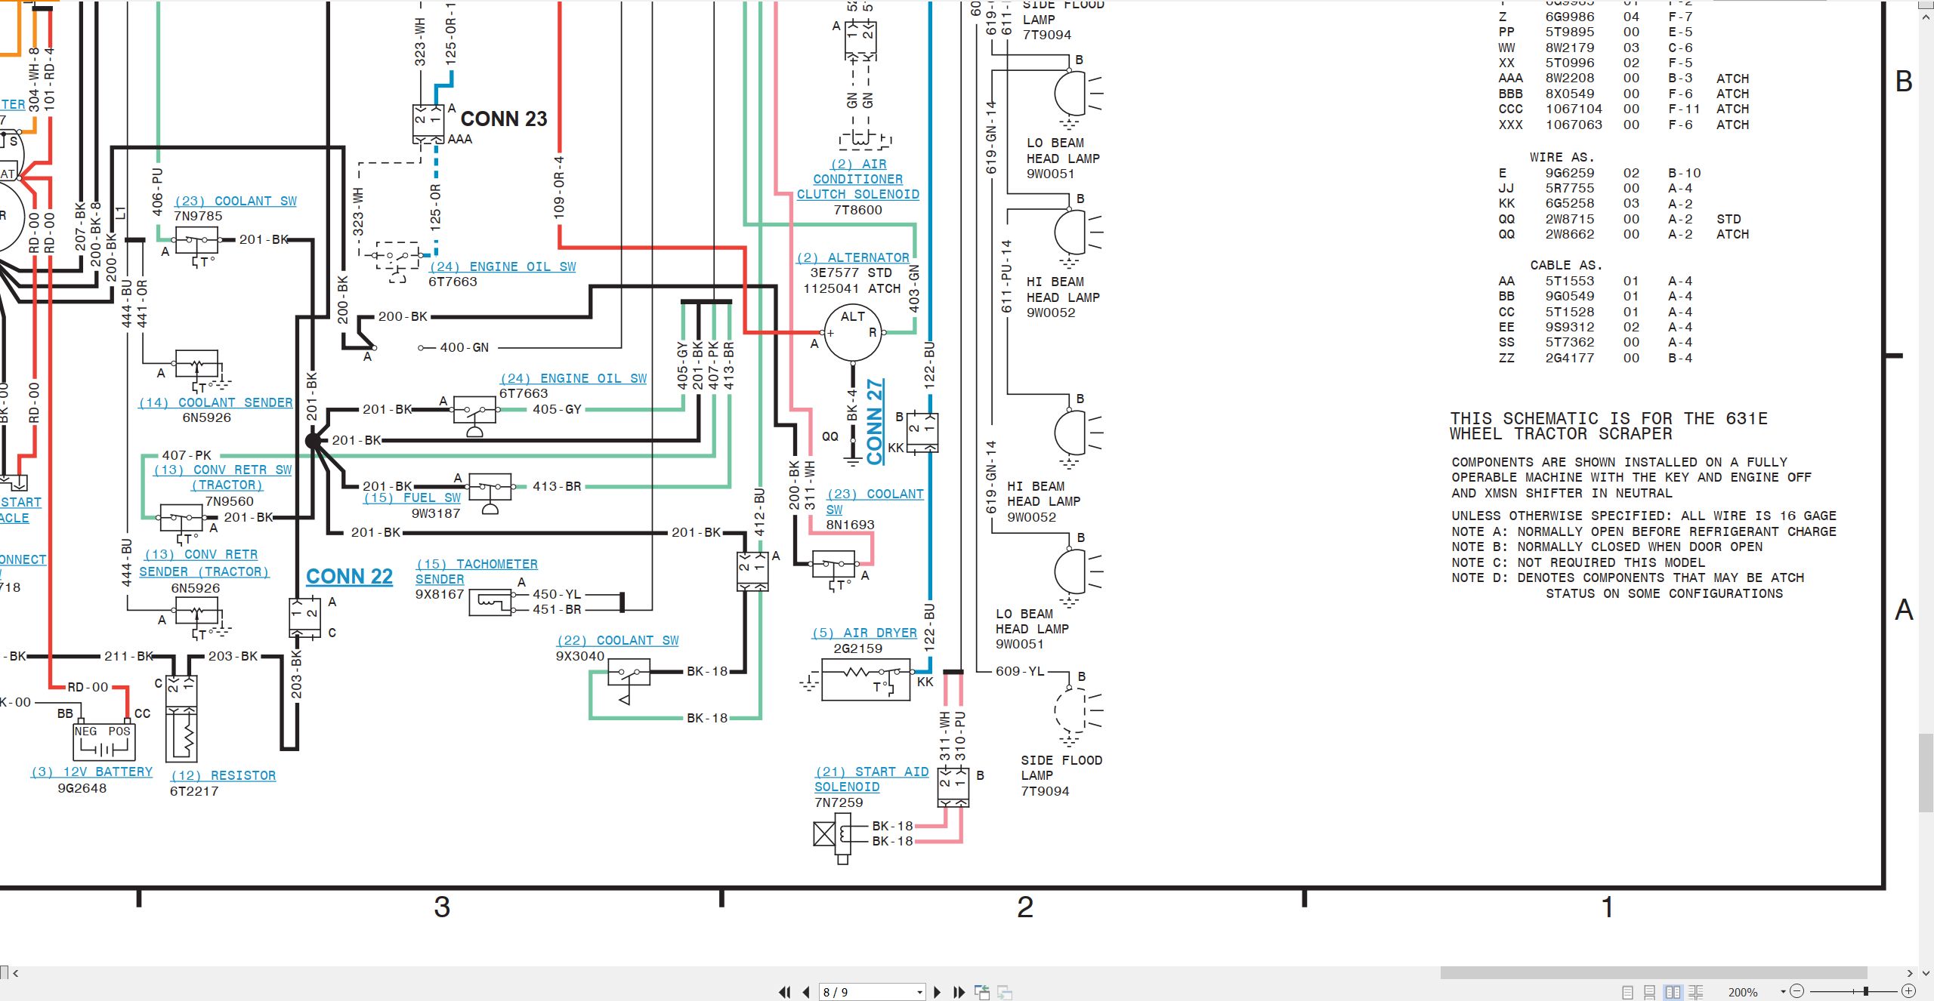Click the go-to-previous-view icon

[x=982, y=992]
